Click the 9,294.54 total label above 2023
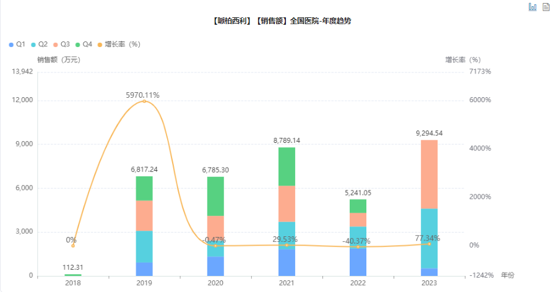The height and width of the screenshot is (292, 557). click(429, 133)
